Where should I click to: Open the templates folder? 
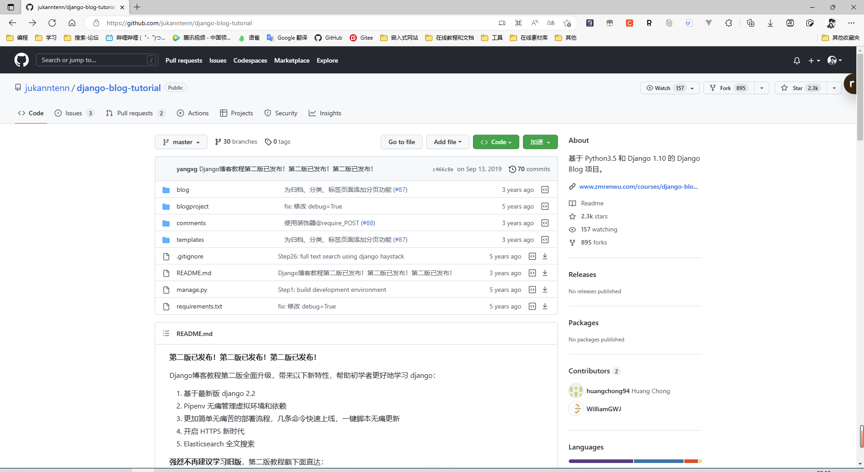[190, 240]
